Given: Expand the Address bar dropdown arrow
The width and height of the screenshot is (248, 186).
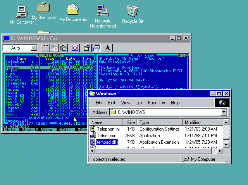Looking at the screenshot, I should click(x=224, y=112).
